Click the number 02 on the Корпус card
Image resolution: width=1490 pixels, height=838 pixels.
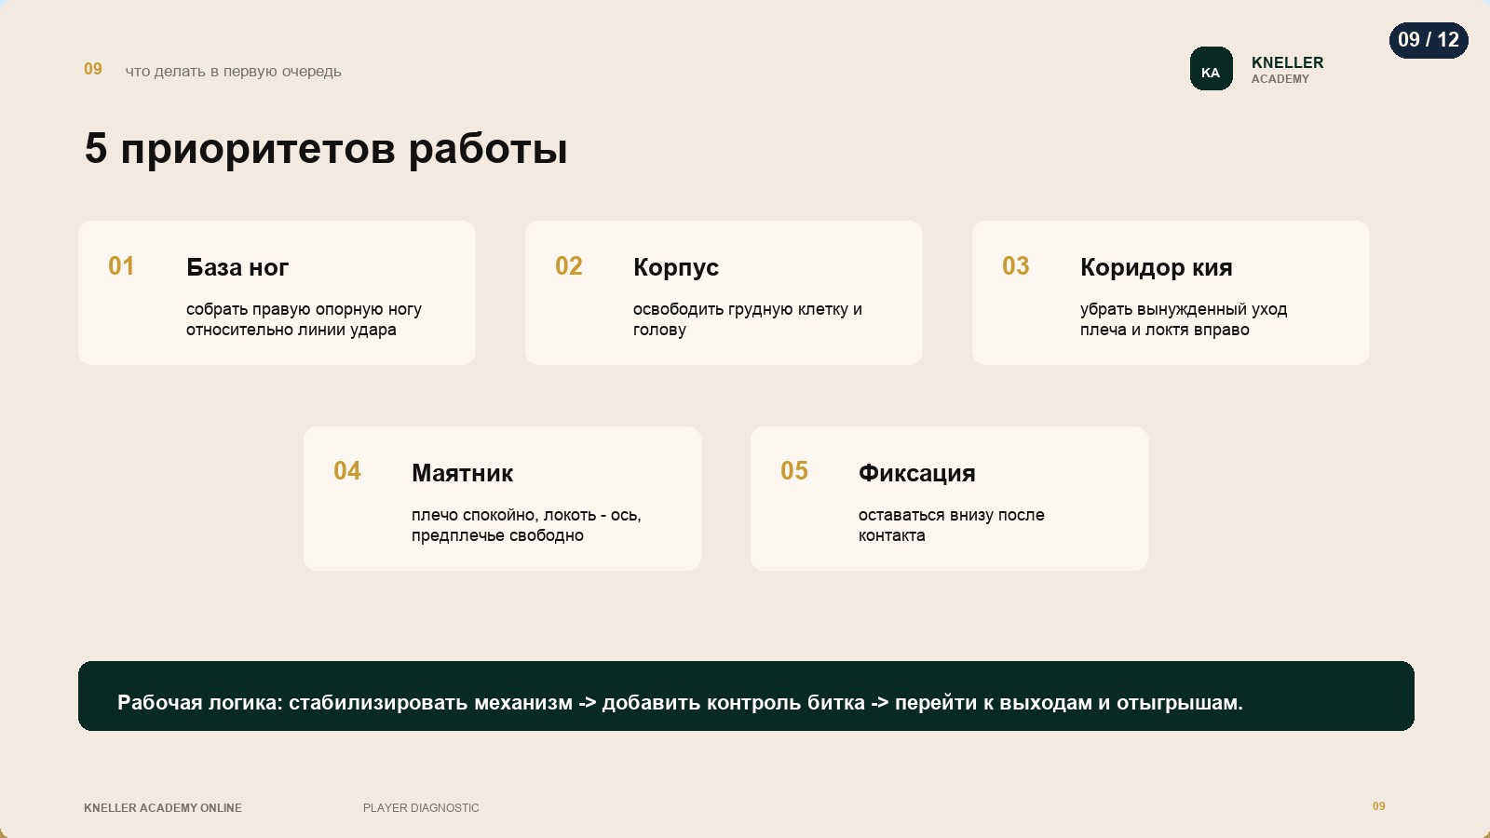569,266
